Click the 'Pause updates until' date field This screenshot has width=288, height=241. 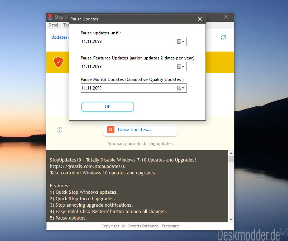point(134,42)
